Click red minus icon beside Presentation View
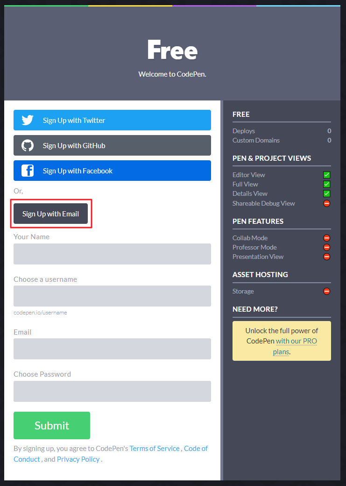This screenshot has height=486, width=346. (x=326, y=257)
